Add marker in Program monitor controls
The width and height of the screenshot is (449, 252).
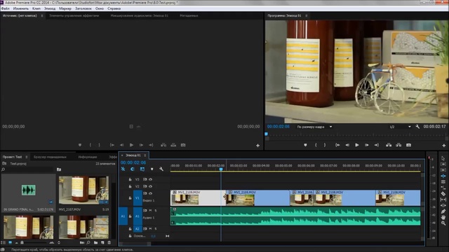[306, 145]
